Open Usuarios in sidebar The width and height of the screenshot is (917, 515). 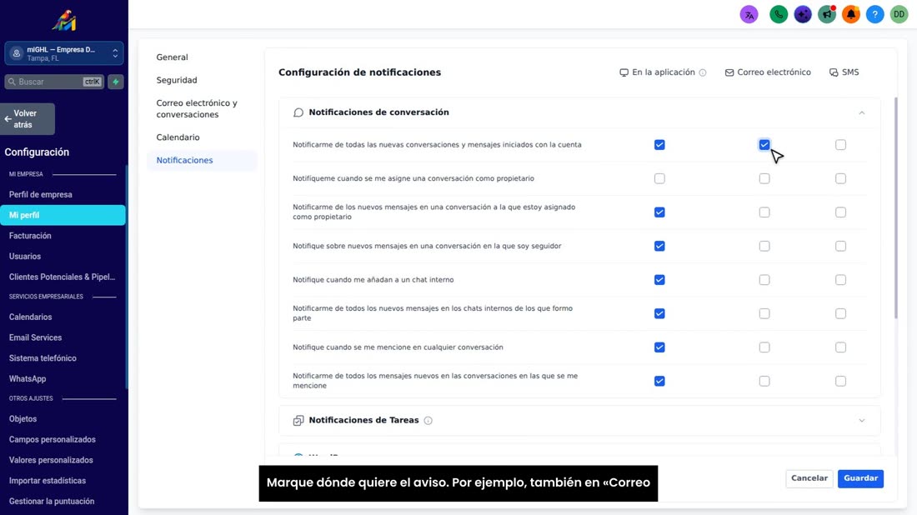(24, 256)
